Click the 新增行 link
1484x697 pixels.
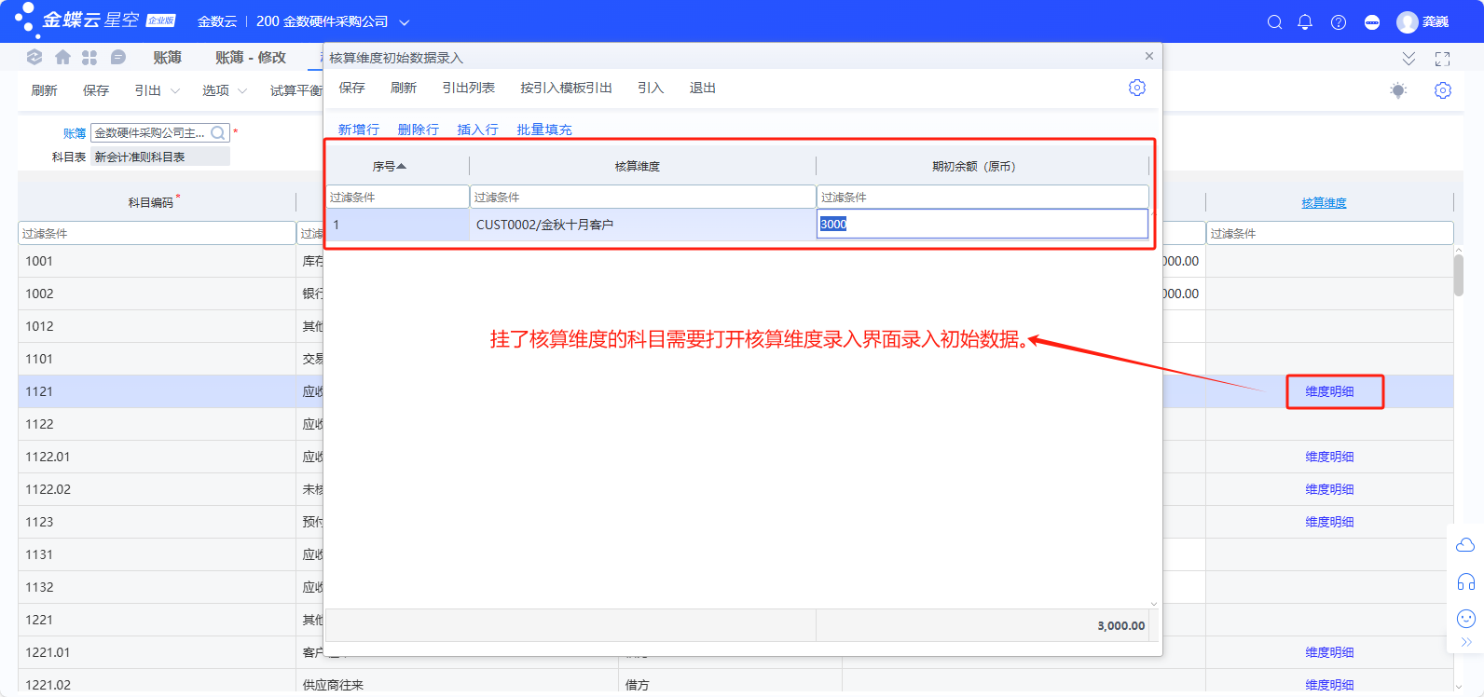click(x=359, y=130)
